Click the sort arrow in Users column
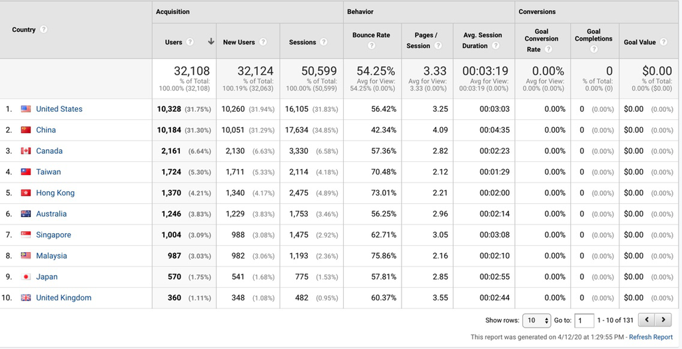The image size is (682, 349). (210, 42)
